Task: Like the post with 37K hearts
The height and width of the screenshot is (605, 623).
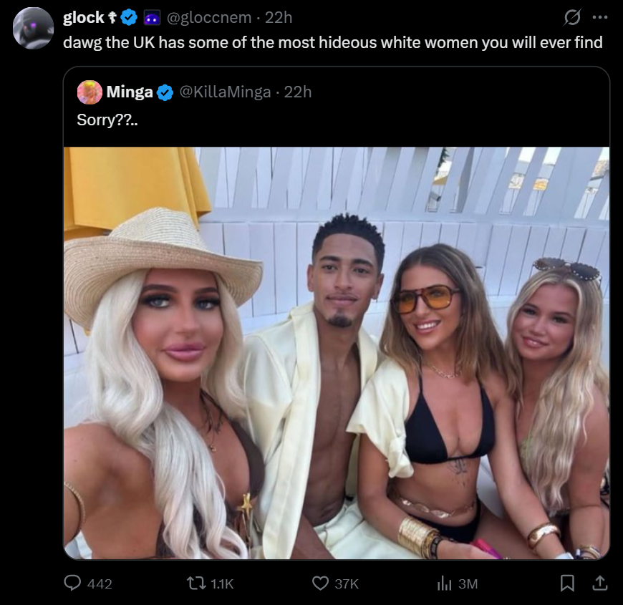Action: [320, 583]
